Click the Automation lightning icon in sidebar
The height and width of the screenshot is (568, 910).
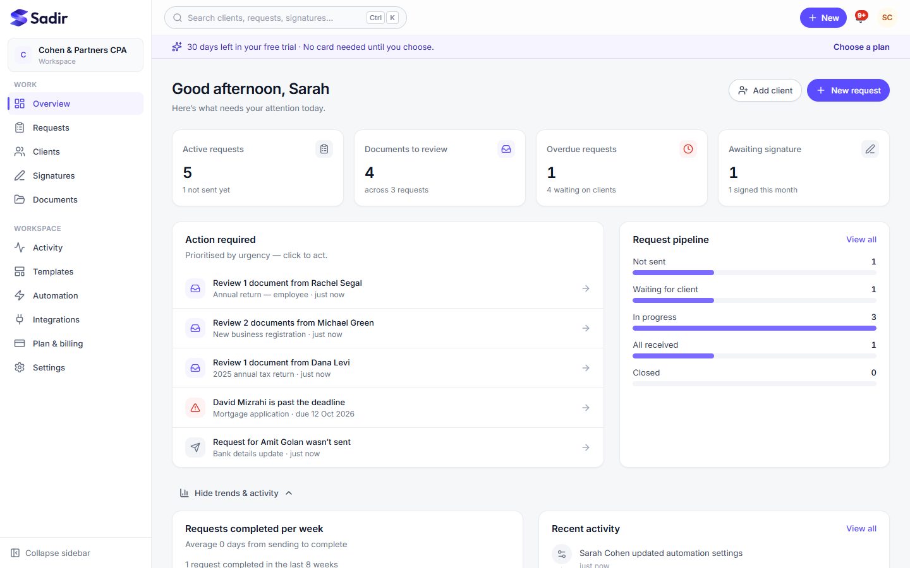[x=20, y=295]
